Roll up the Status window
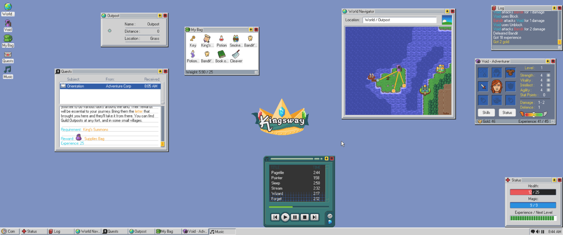The width and height of the screenshot is (563, 235). 555,180
